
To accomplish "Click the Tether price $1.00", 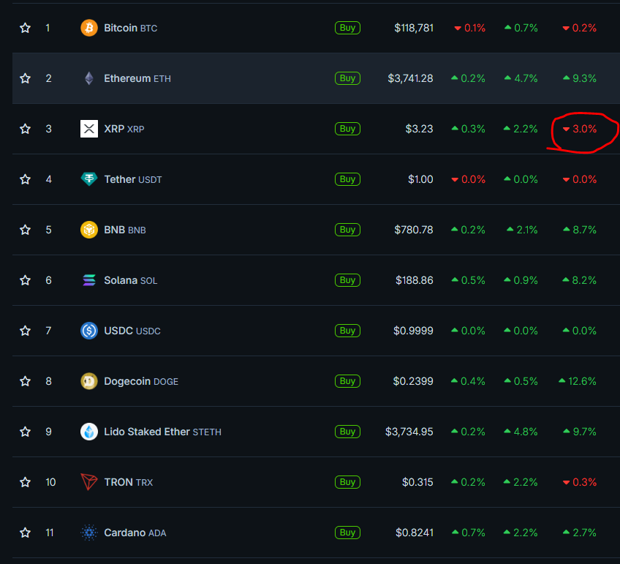I will coord(420,179).
